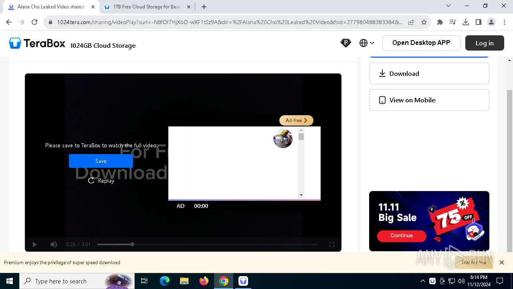
Task: Click the address bar URL
Action: pyautogui.click(x=230, y=22)
